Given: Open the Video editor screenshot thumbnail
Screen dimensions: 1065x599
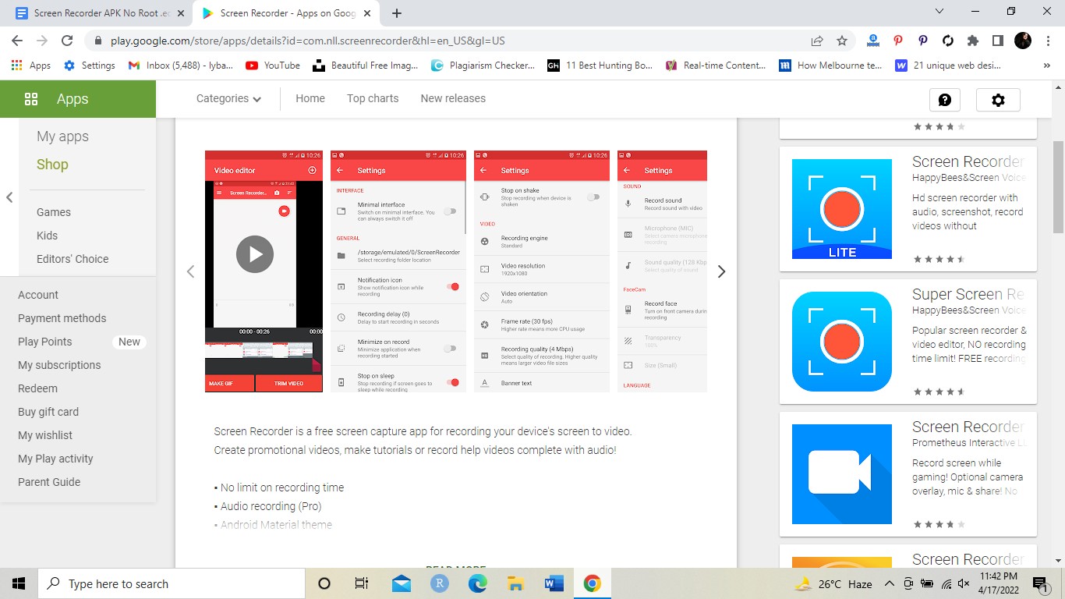Looking at the screenshot, I should (x=264, y=271).
